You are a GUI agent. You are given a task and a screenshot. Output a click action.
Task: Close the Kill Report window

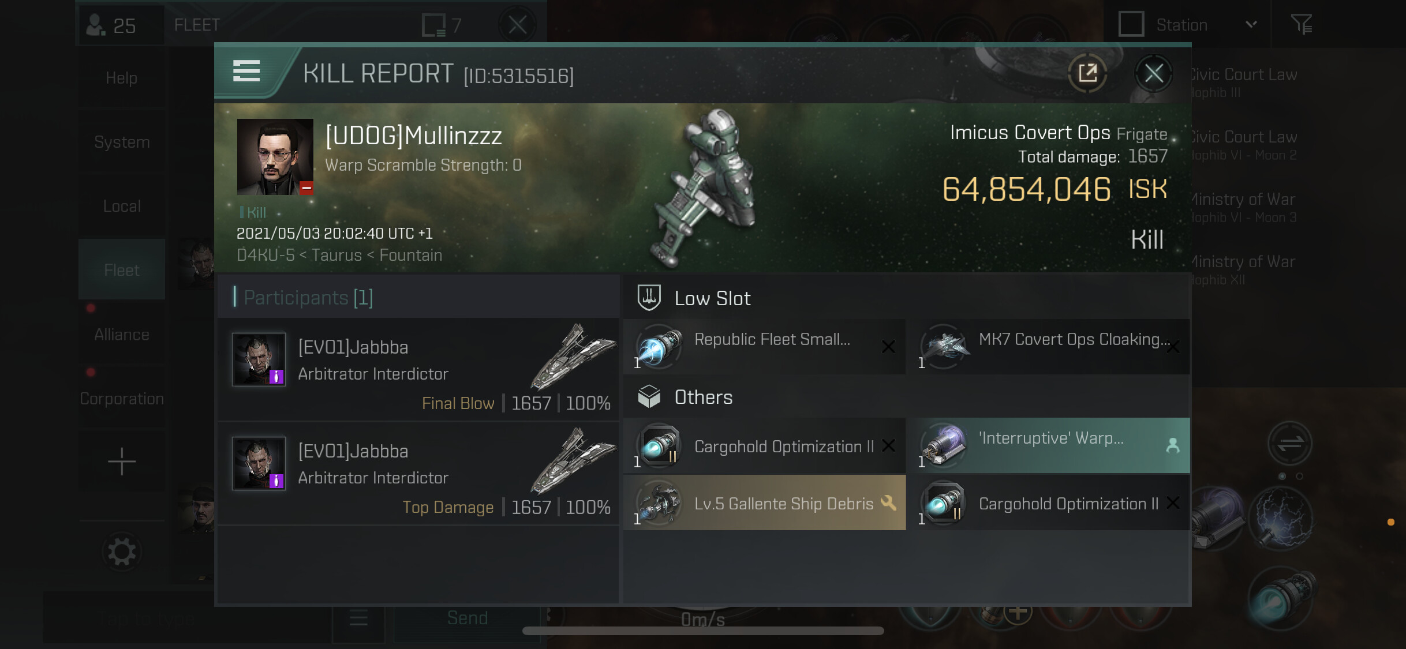pyautogui.click(x=1153, y=73)
